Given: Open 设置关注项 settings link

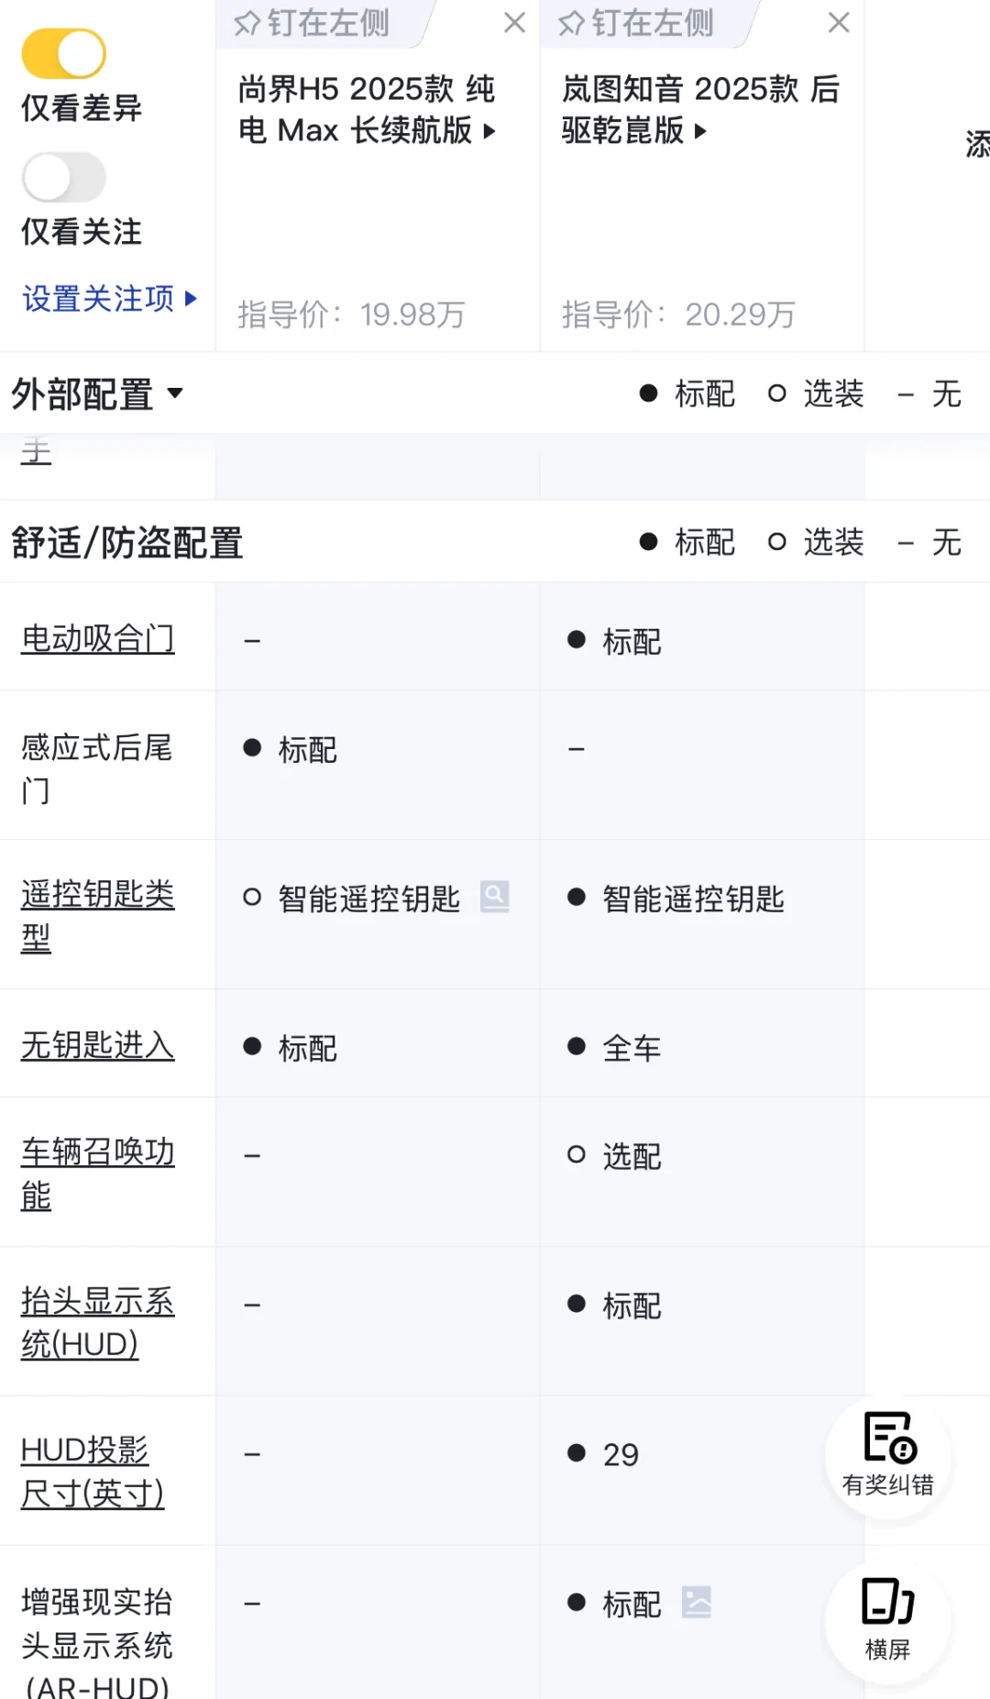Looking at the screenshot, I should (108, 299).
